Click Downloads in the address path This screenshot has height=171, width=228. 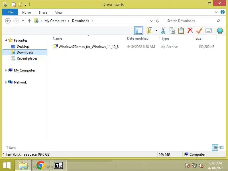[80, 21]
